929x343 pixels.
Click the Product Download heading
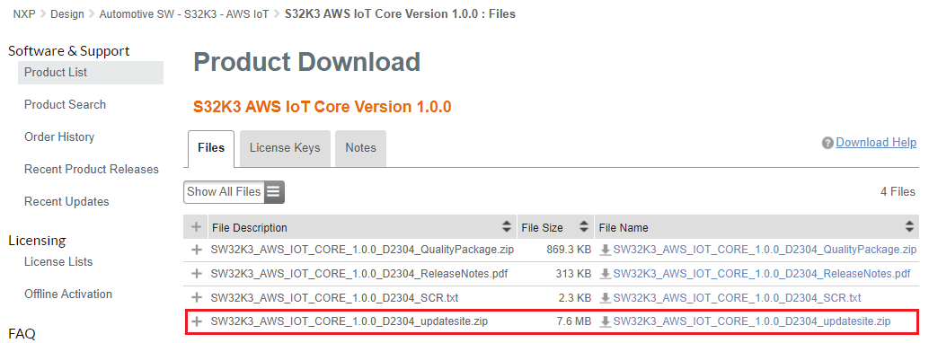pyautogui.click(x=307, y=62)
